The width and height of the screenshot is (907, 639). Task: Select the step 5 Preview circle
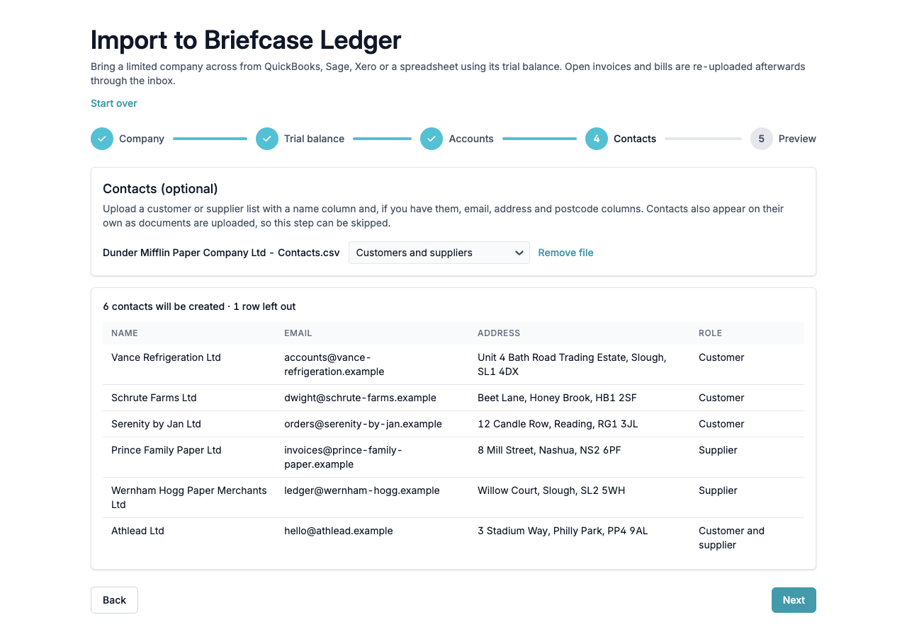(x=762, y=139)
